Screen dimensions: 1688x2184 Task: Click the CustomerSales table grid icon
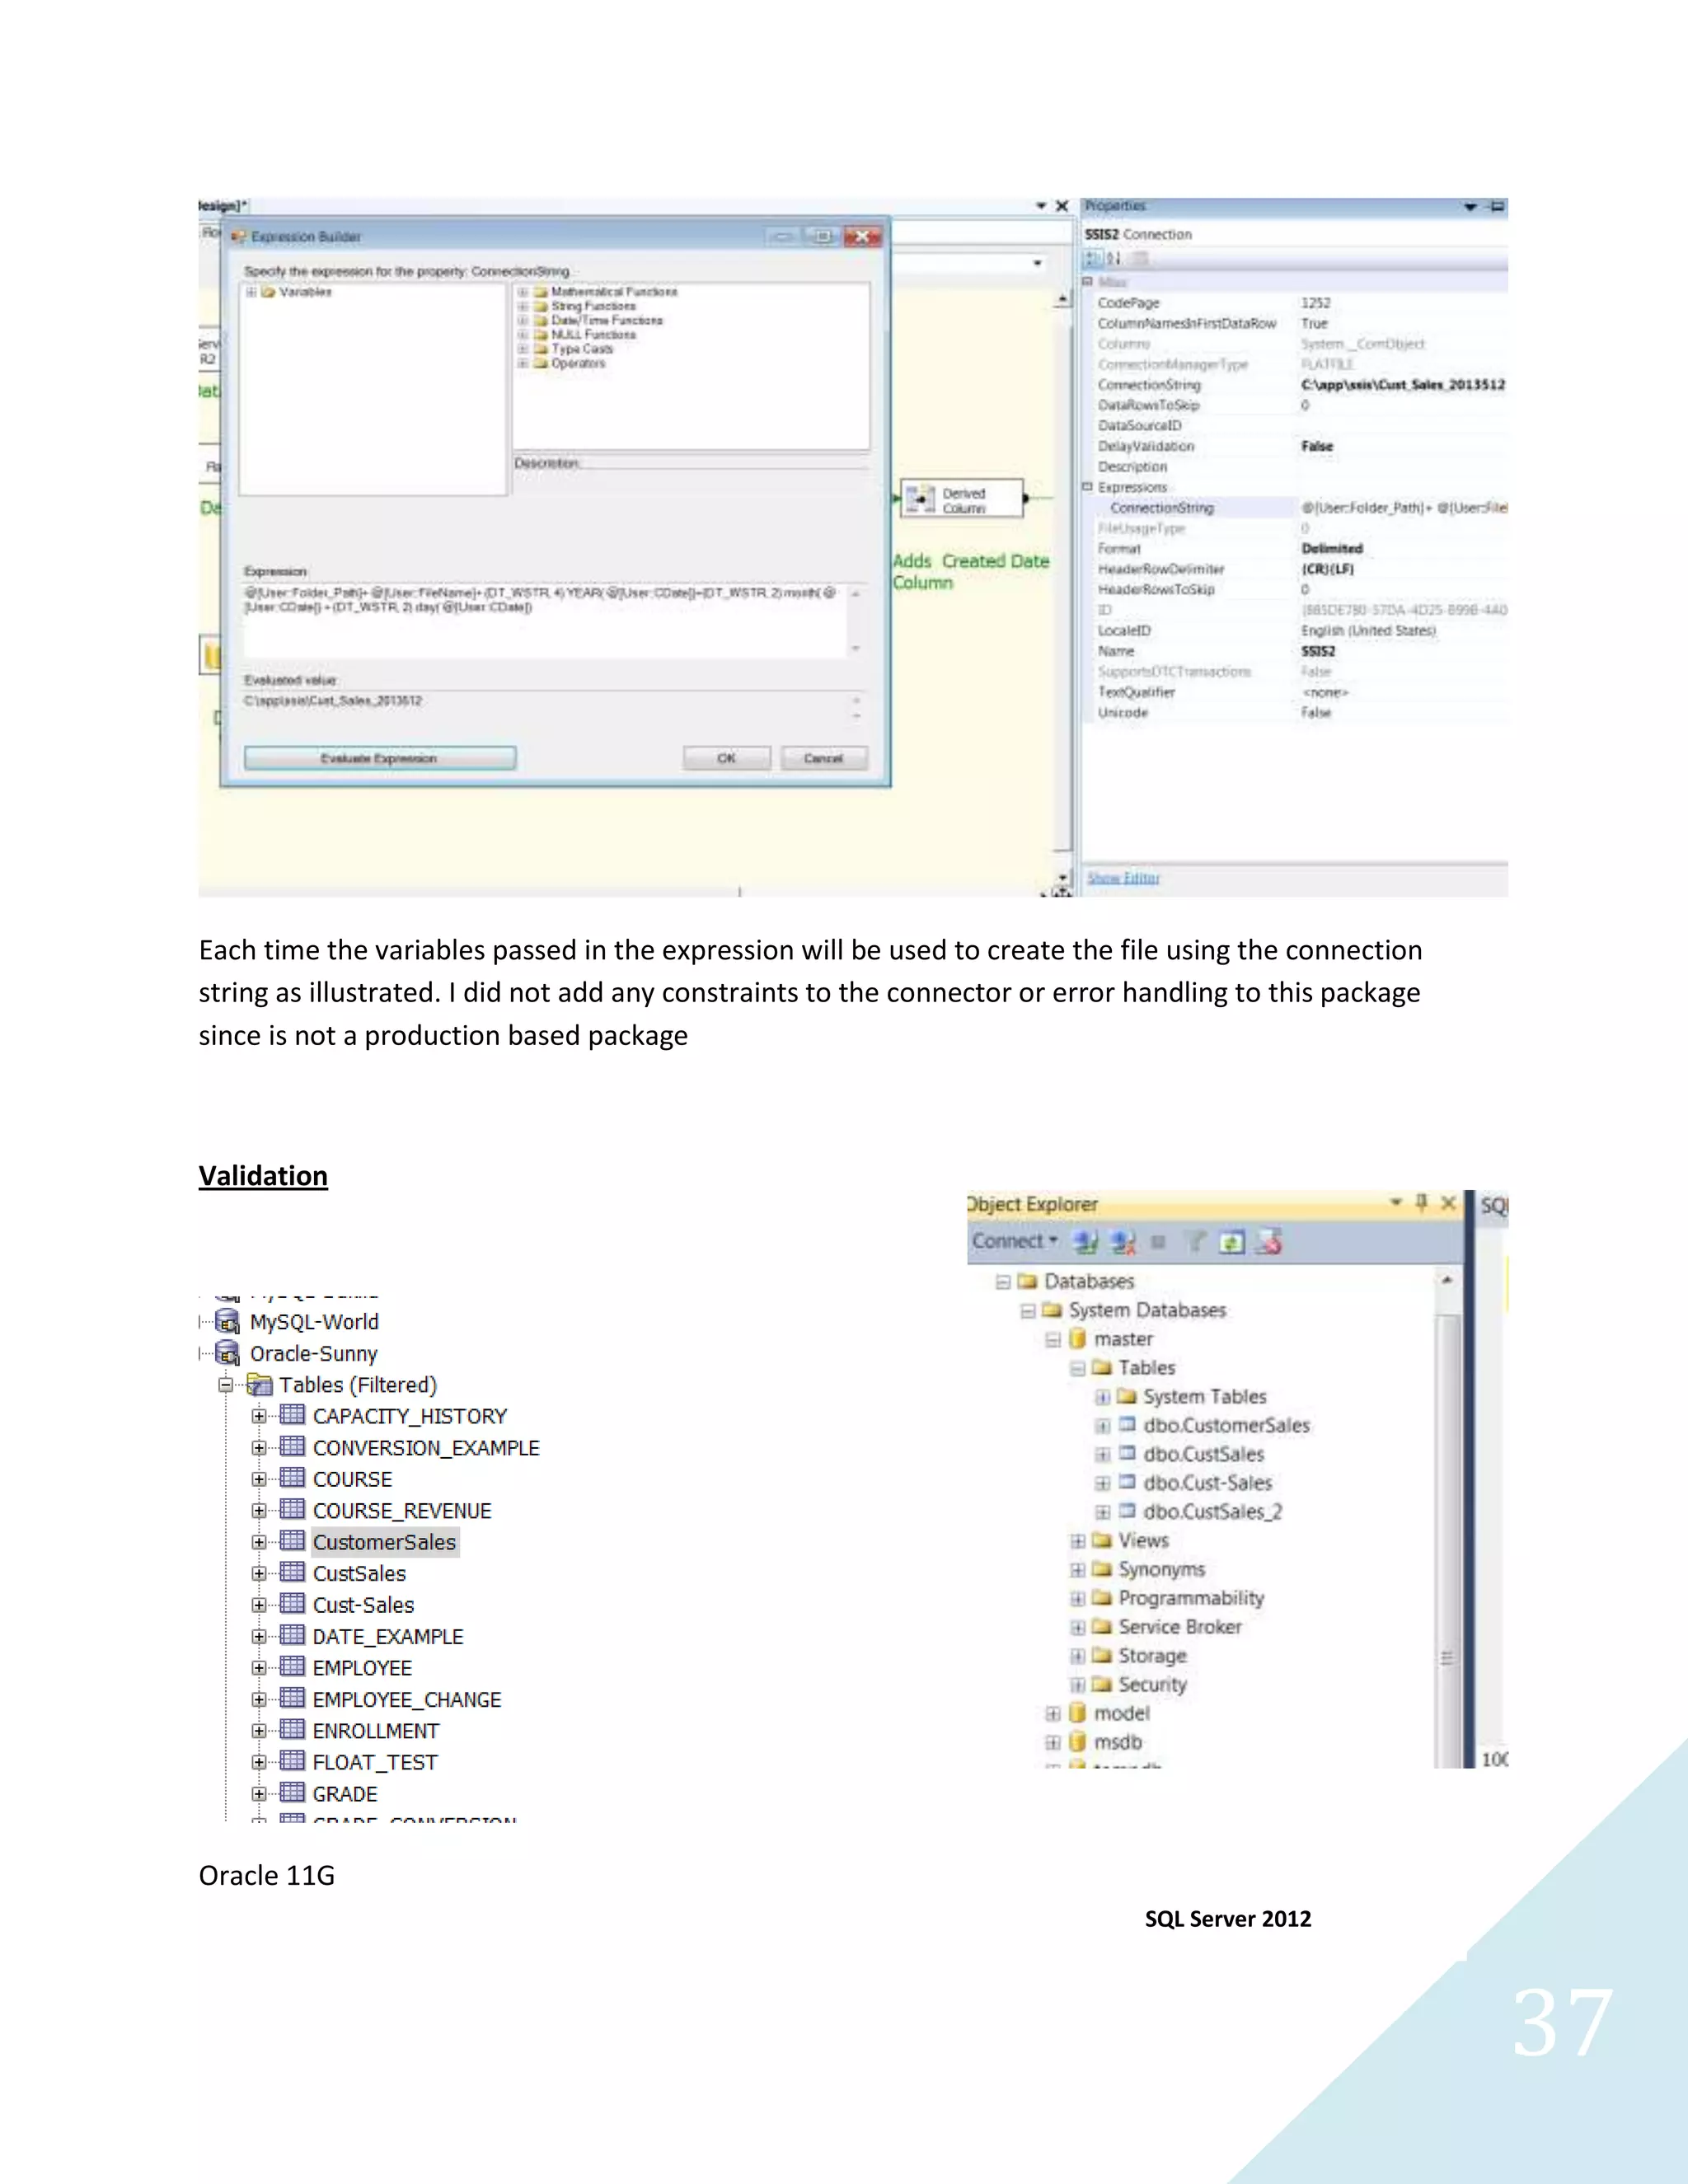[x=292, y=1541]
